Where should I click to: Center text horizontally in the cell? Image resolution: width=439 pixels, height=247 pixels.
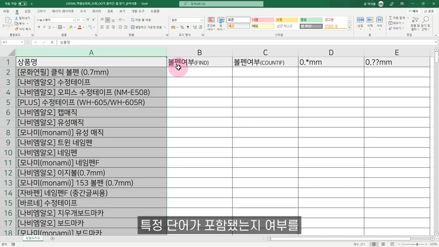(x=107, y=27)
